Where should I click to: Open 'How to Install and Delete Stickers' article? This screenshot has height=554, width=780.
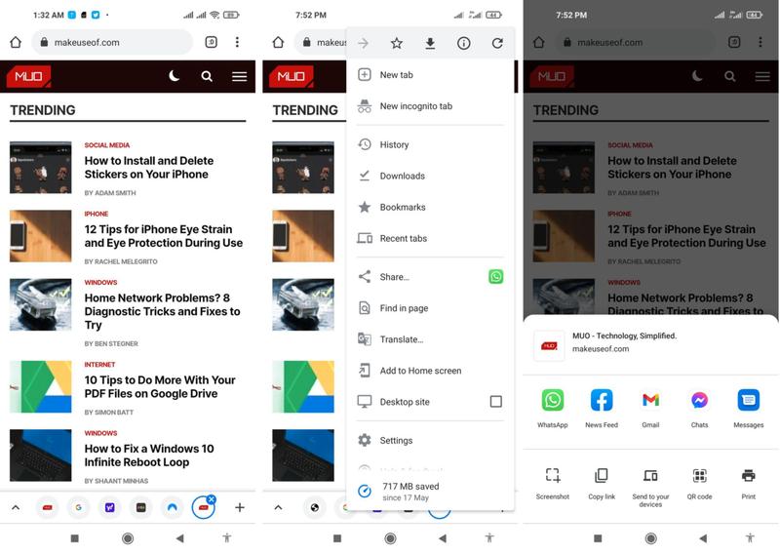click(x=149, y=167)
